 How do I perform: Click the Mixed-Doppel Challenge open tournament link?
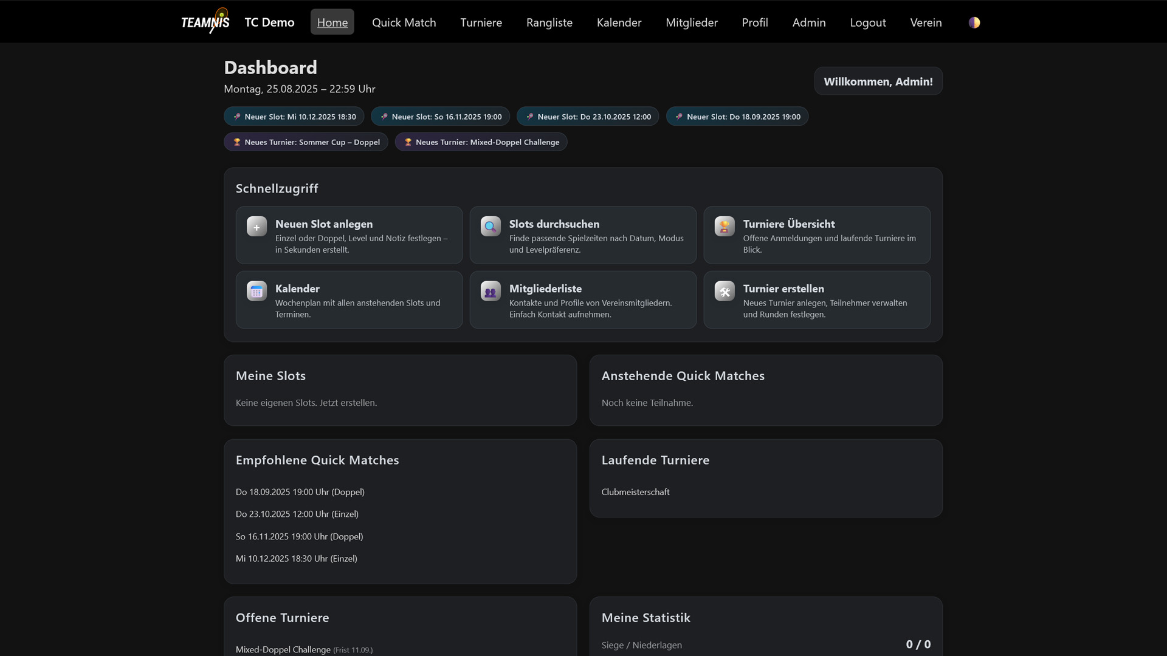283,649
